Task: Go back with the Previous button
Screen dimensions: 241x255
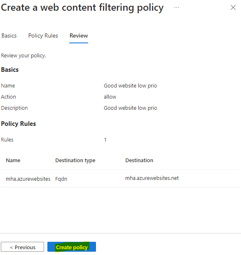Action: tap(22, 247)
